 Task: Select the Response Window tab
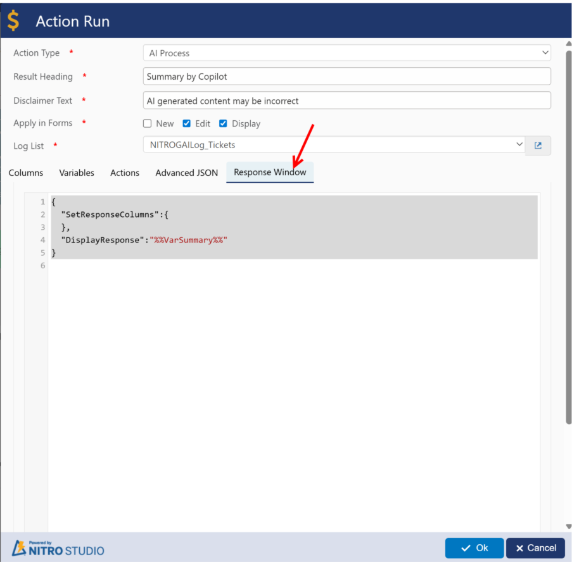pyautogui.click(x=270, y=173)
